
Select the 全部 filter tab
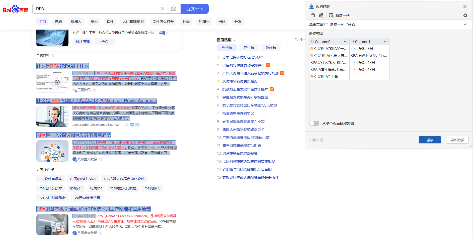click(x=42, y=22)
